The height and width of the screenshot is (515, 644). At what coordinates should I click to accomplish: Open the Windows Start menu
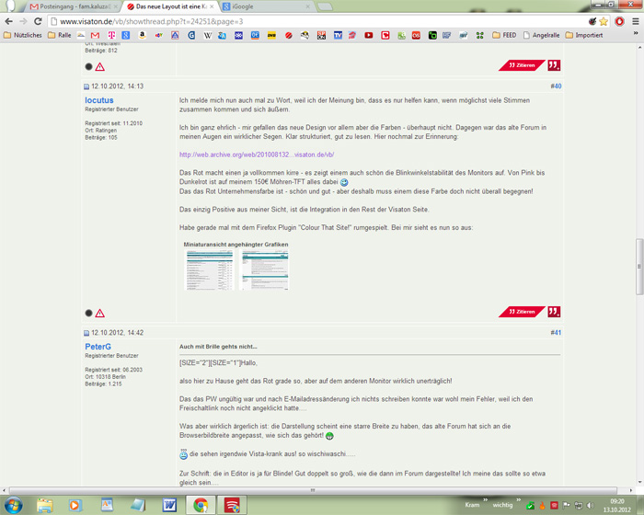click(x=13, y=505)
